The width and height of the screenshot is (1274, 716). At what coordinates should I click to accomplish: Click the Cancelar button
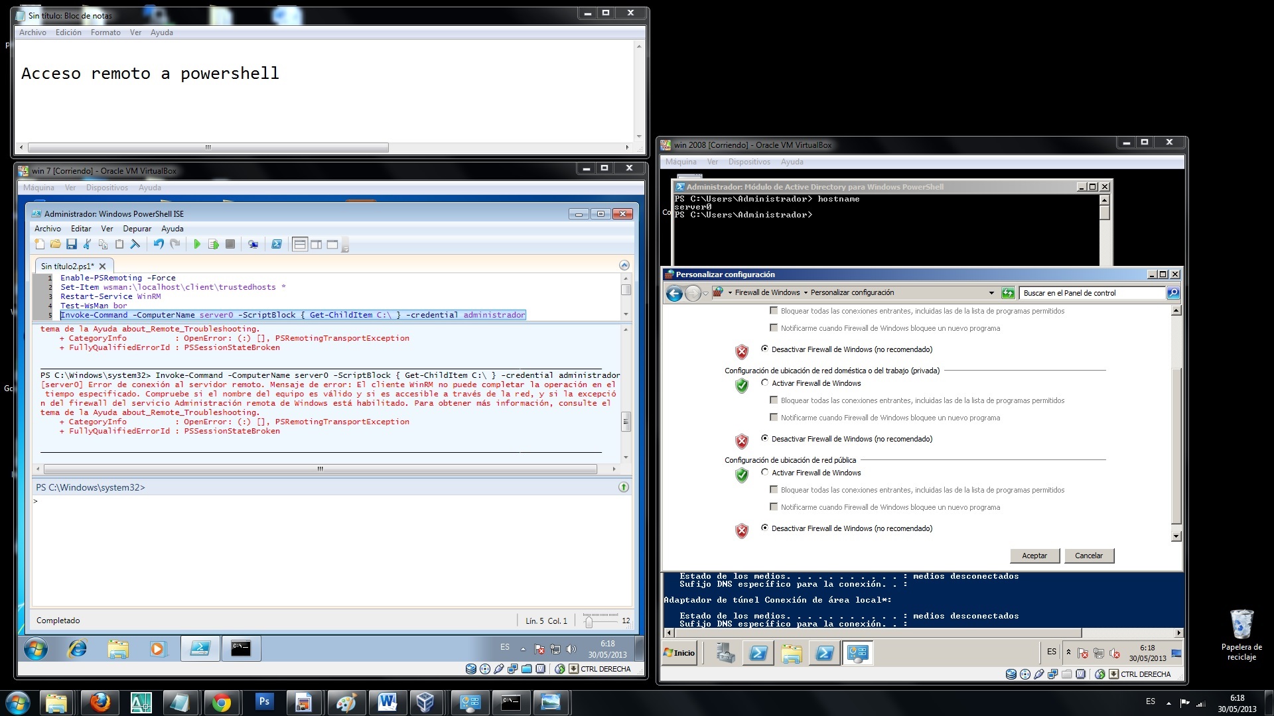[1088, 556]
